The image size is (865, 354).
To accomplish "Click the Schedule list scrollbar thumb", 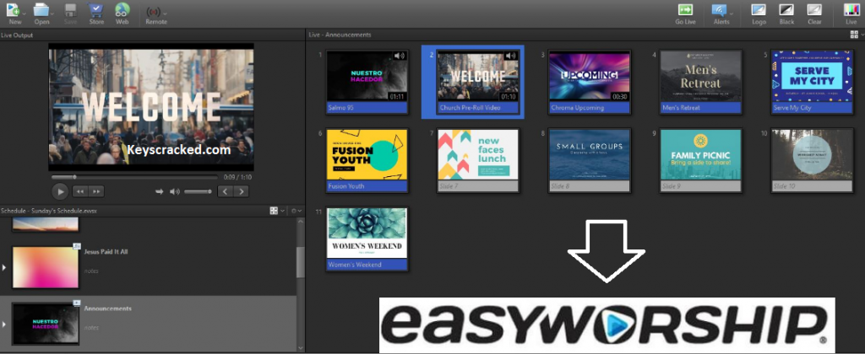I will coord(301,262).
